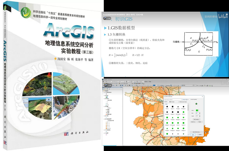Select the Referenced Styles radio button
This screenshot has width=229, height=151.
(x=179, y=102)
